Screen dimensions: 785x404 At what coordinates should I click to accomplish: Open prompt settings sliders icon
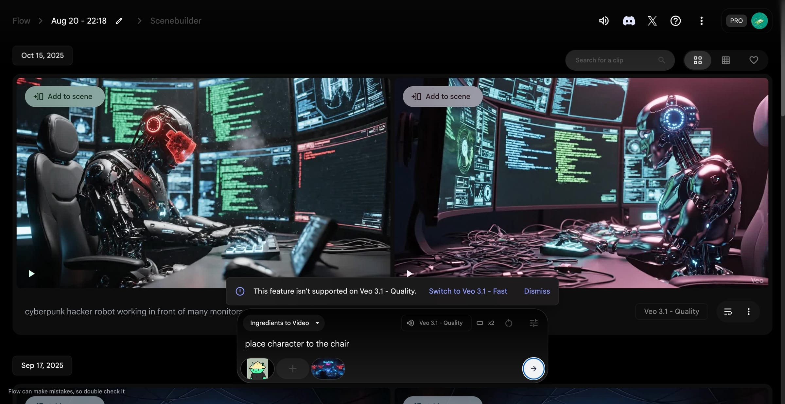click(533, 323)
